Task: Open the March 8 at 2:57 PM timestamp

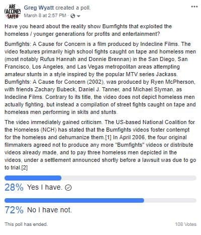Action: pyautogui.click(x=45, y=16)
